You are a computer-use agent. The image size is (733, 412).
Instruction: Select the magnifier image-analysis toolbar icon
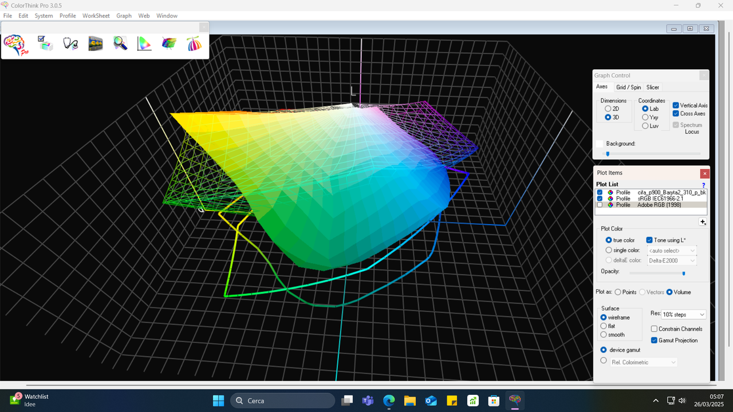[x=120, y=43]
